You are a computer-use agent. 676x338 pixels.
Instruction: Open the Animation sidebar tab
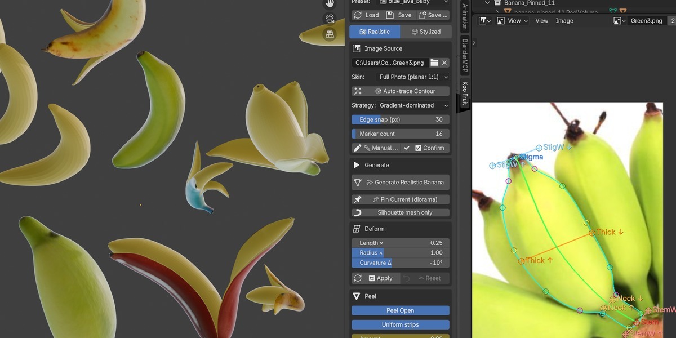[x=465, y=16]
